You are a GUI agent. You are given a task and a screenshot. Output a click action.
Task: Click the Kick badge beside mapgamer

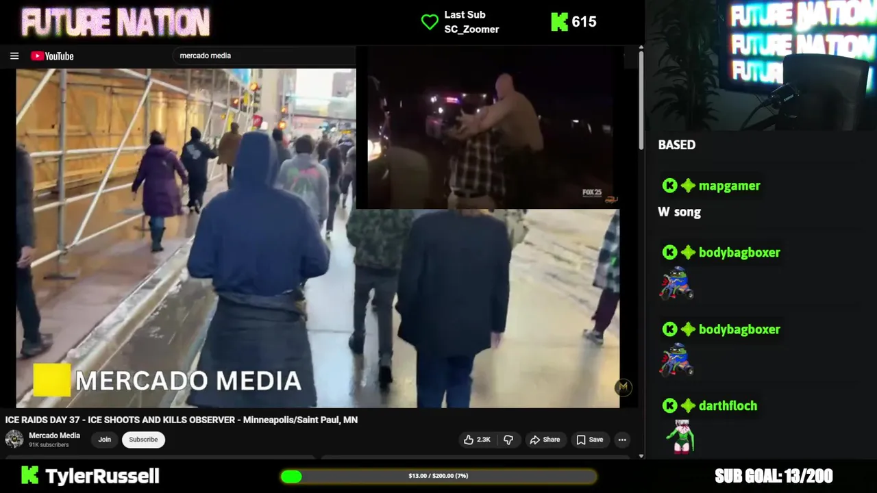point(669,186)
